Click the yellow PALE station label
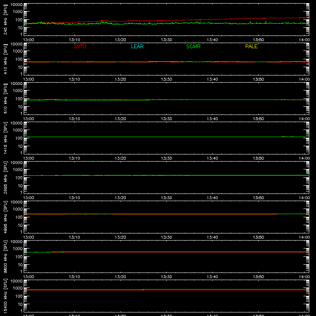316x316 pixels. [251, 46]
